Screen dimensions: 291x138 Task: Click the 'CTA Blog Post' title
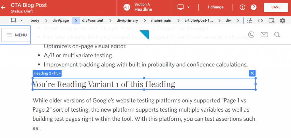29,5
